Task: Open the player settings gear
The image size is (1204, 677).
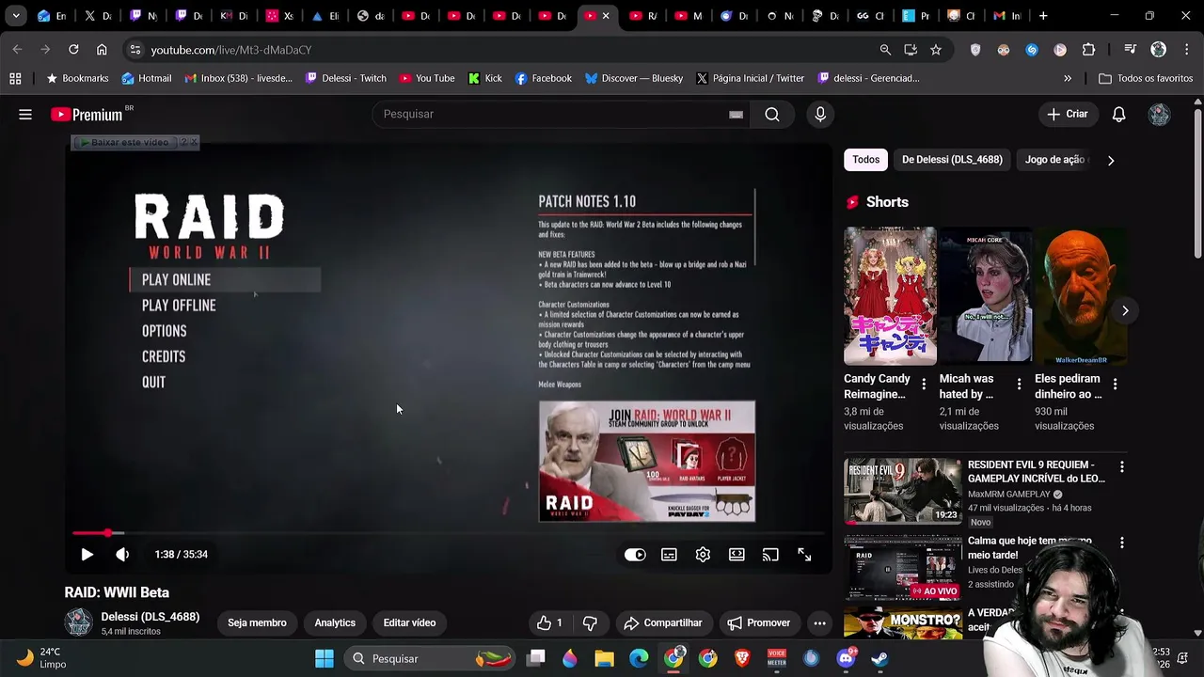Action: [x=703, y=555]
